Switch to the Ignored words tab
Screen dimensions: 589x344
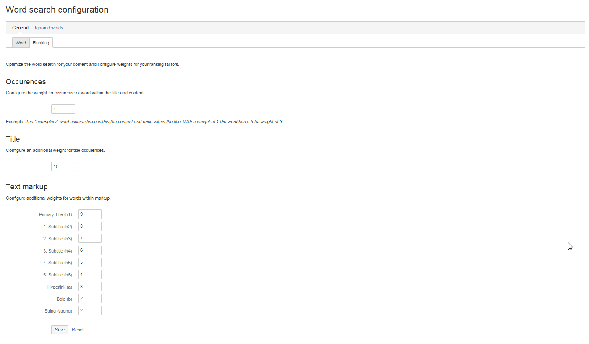click(x=49, y=28)
